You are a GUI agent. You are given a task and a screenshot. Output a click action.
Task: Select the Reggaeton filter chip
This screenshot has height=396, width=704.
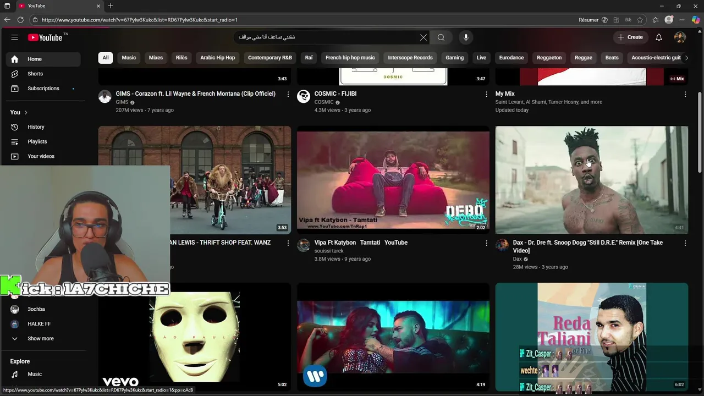[549, 58]
